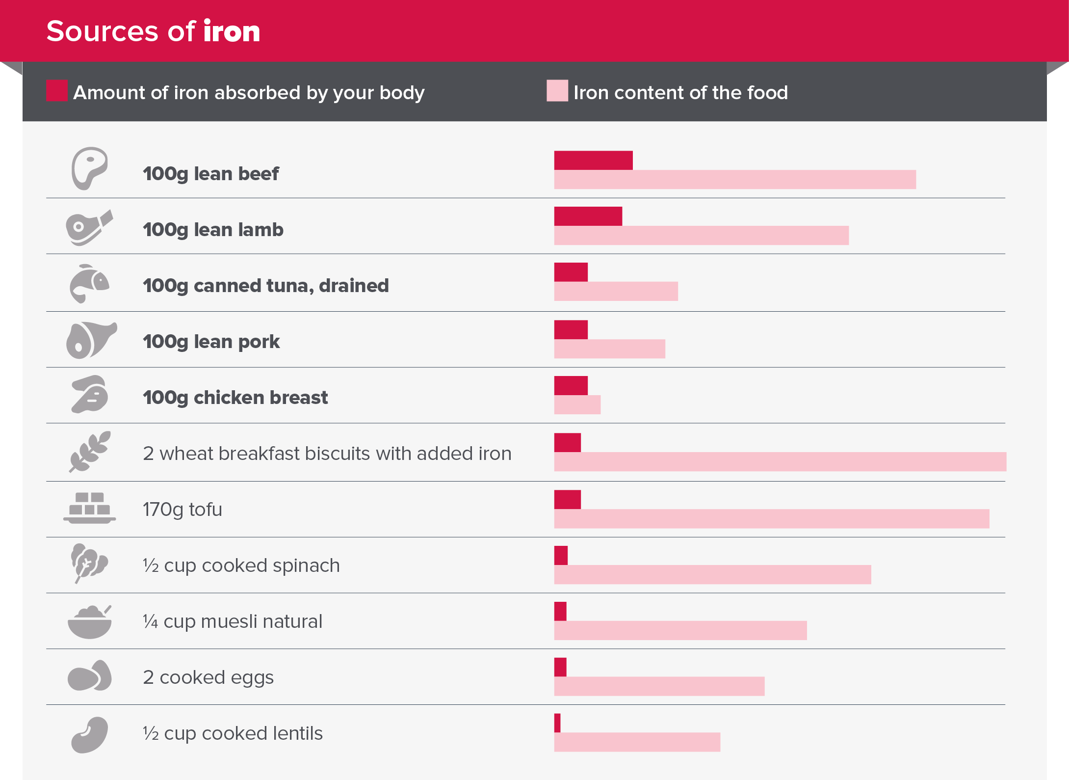Click the pink iron content bar for cooked lentils
The width and height of the screenshot is (1069, 780).
[637, 742]
